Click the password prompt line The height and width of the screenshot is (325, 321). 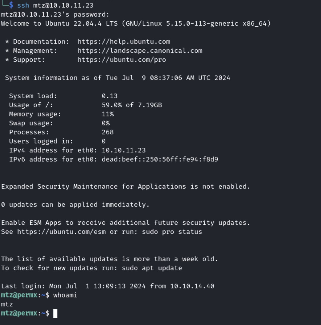pyautogui.click(x=55, y=14)
